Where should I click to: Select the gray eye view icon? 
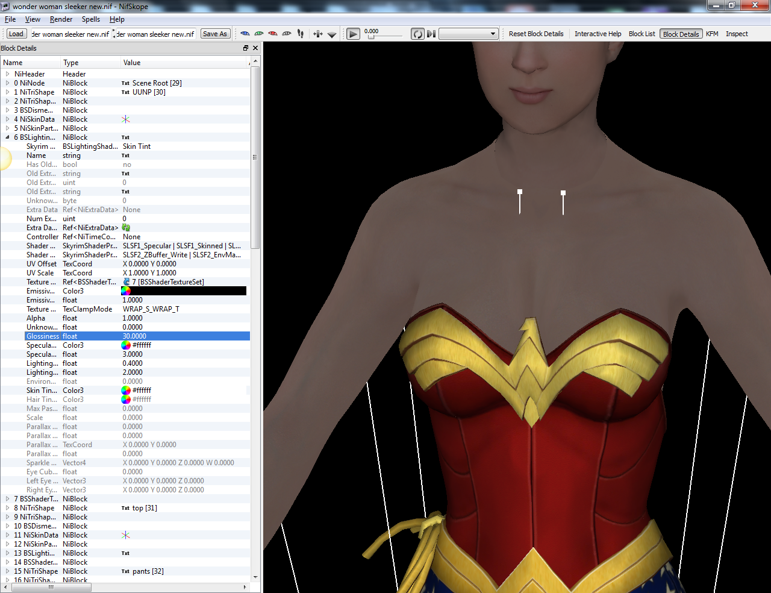point(287,34)
